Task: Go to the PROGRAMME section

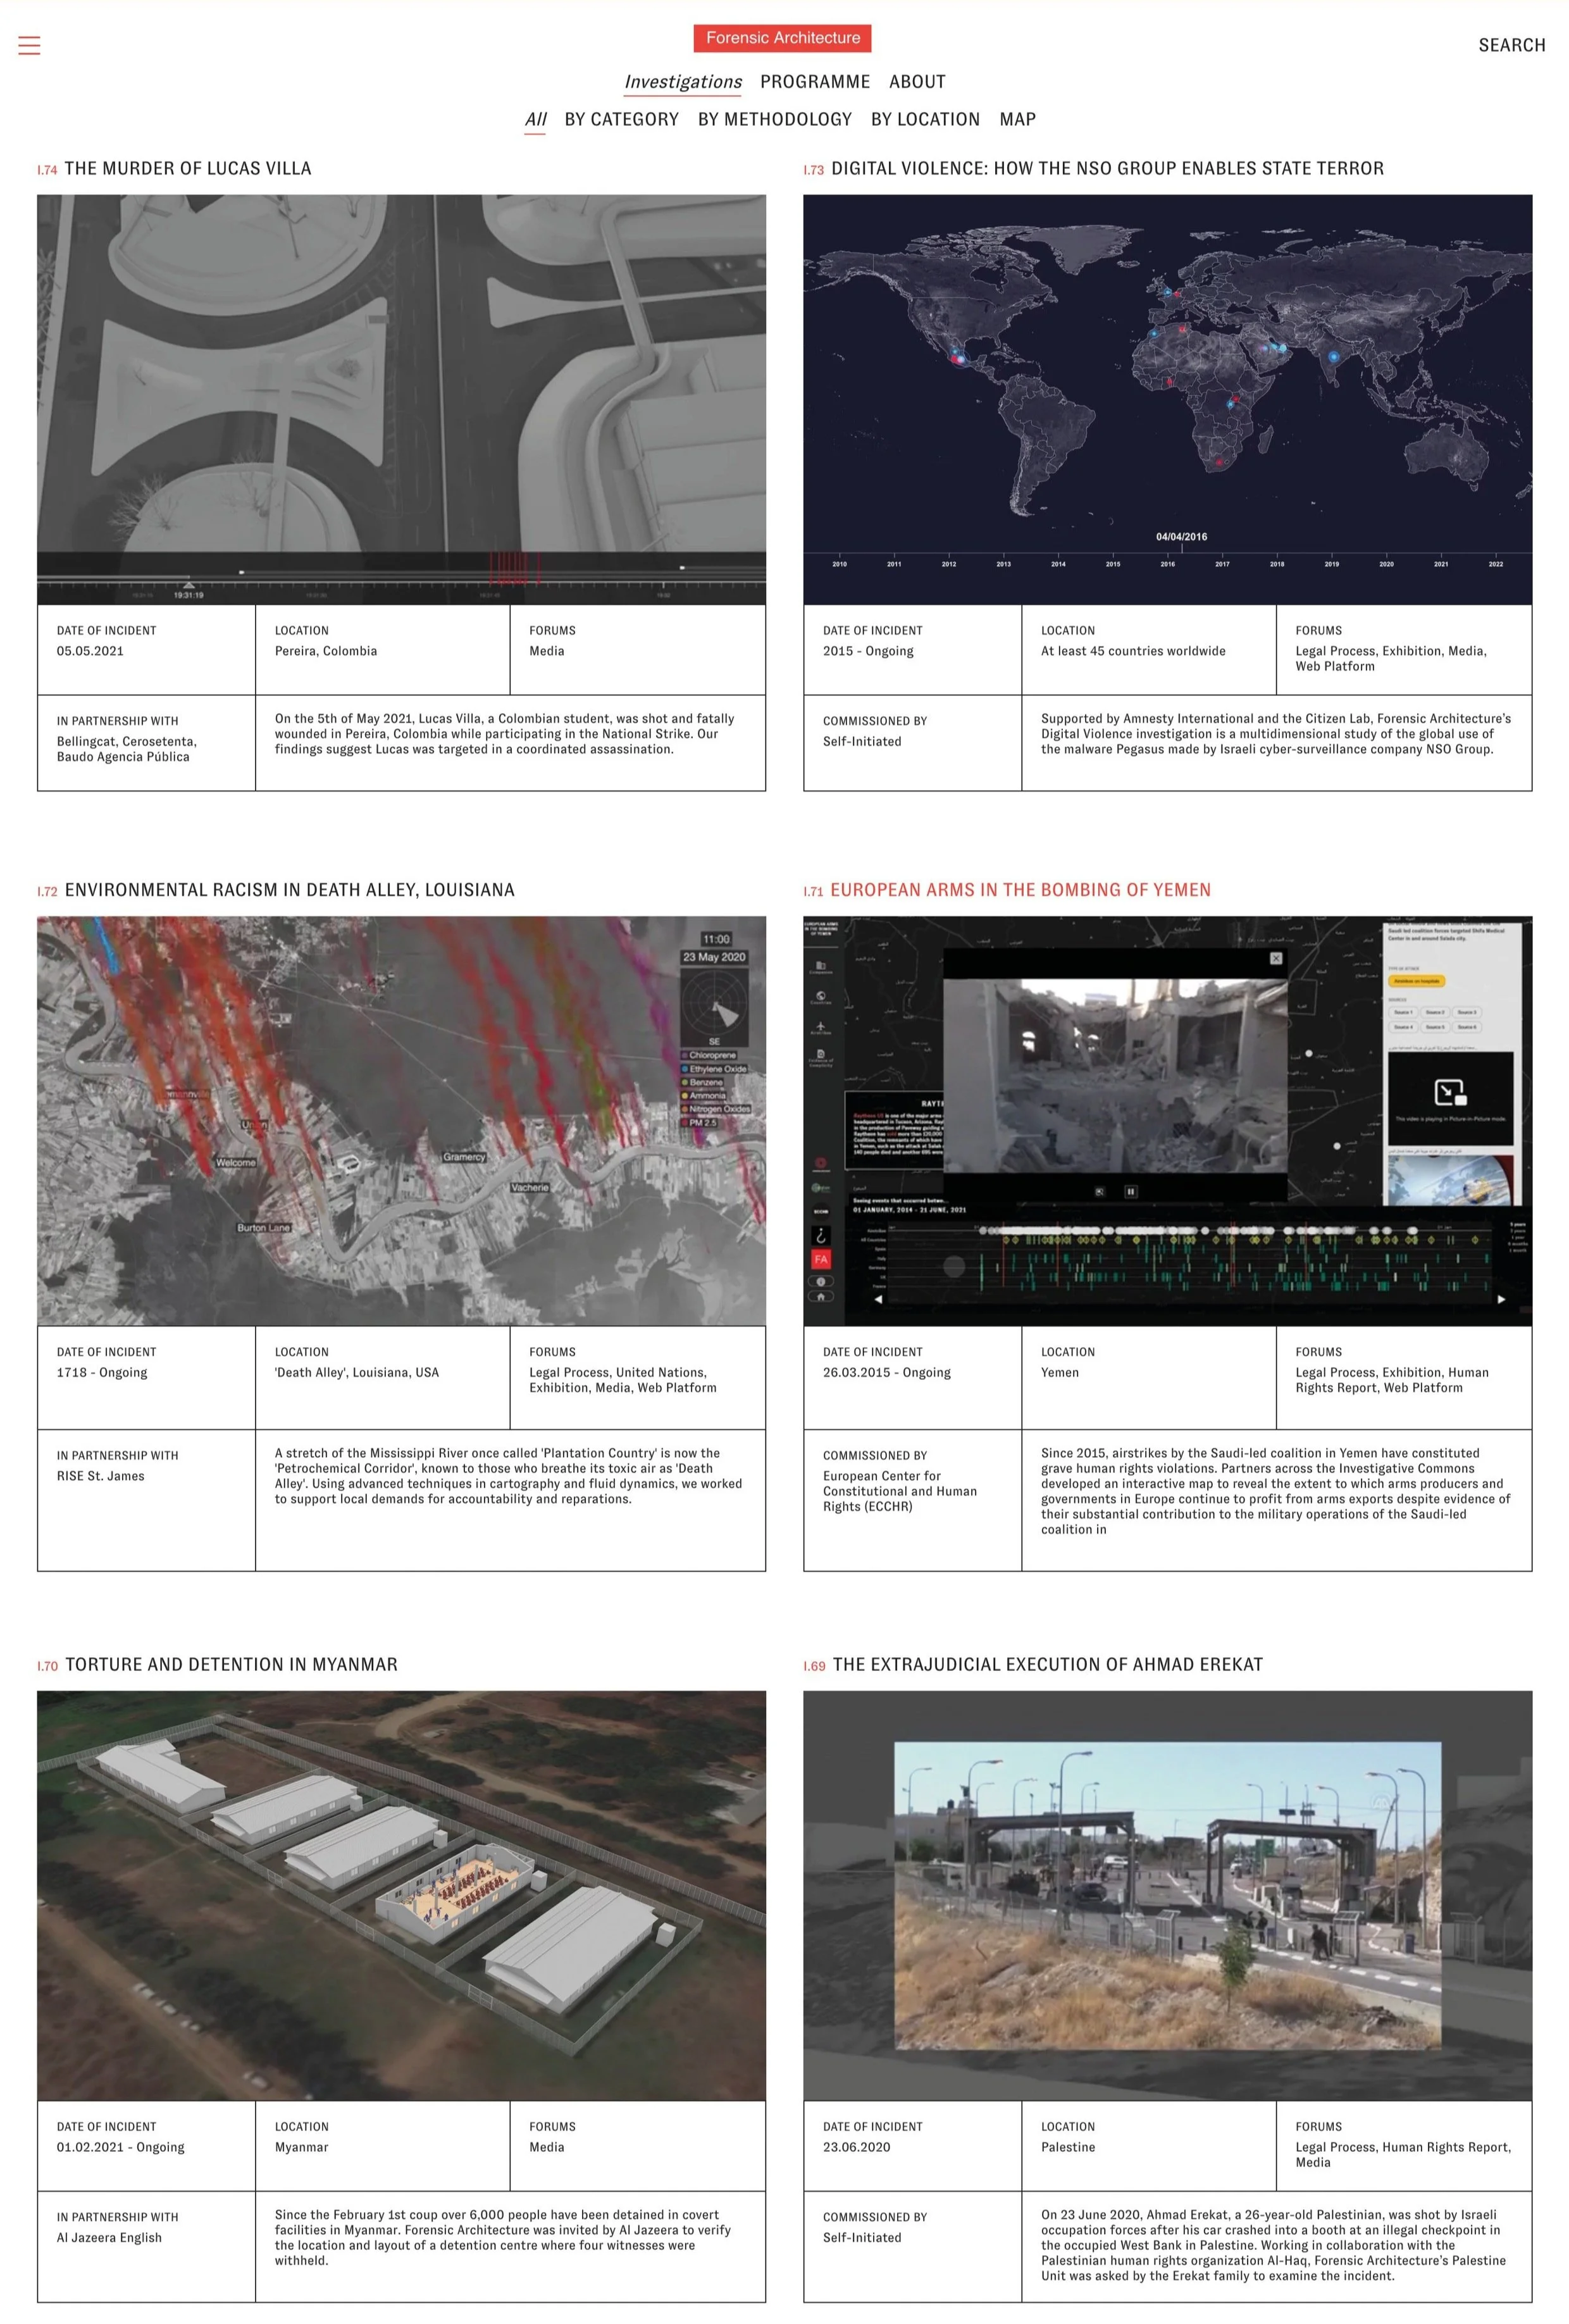Action: pos(814,82)
